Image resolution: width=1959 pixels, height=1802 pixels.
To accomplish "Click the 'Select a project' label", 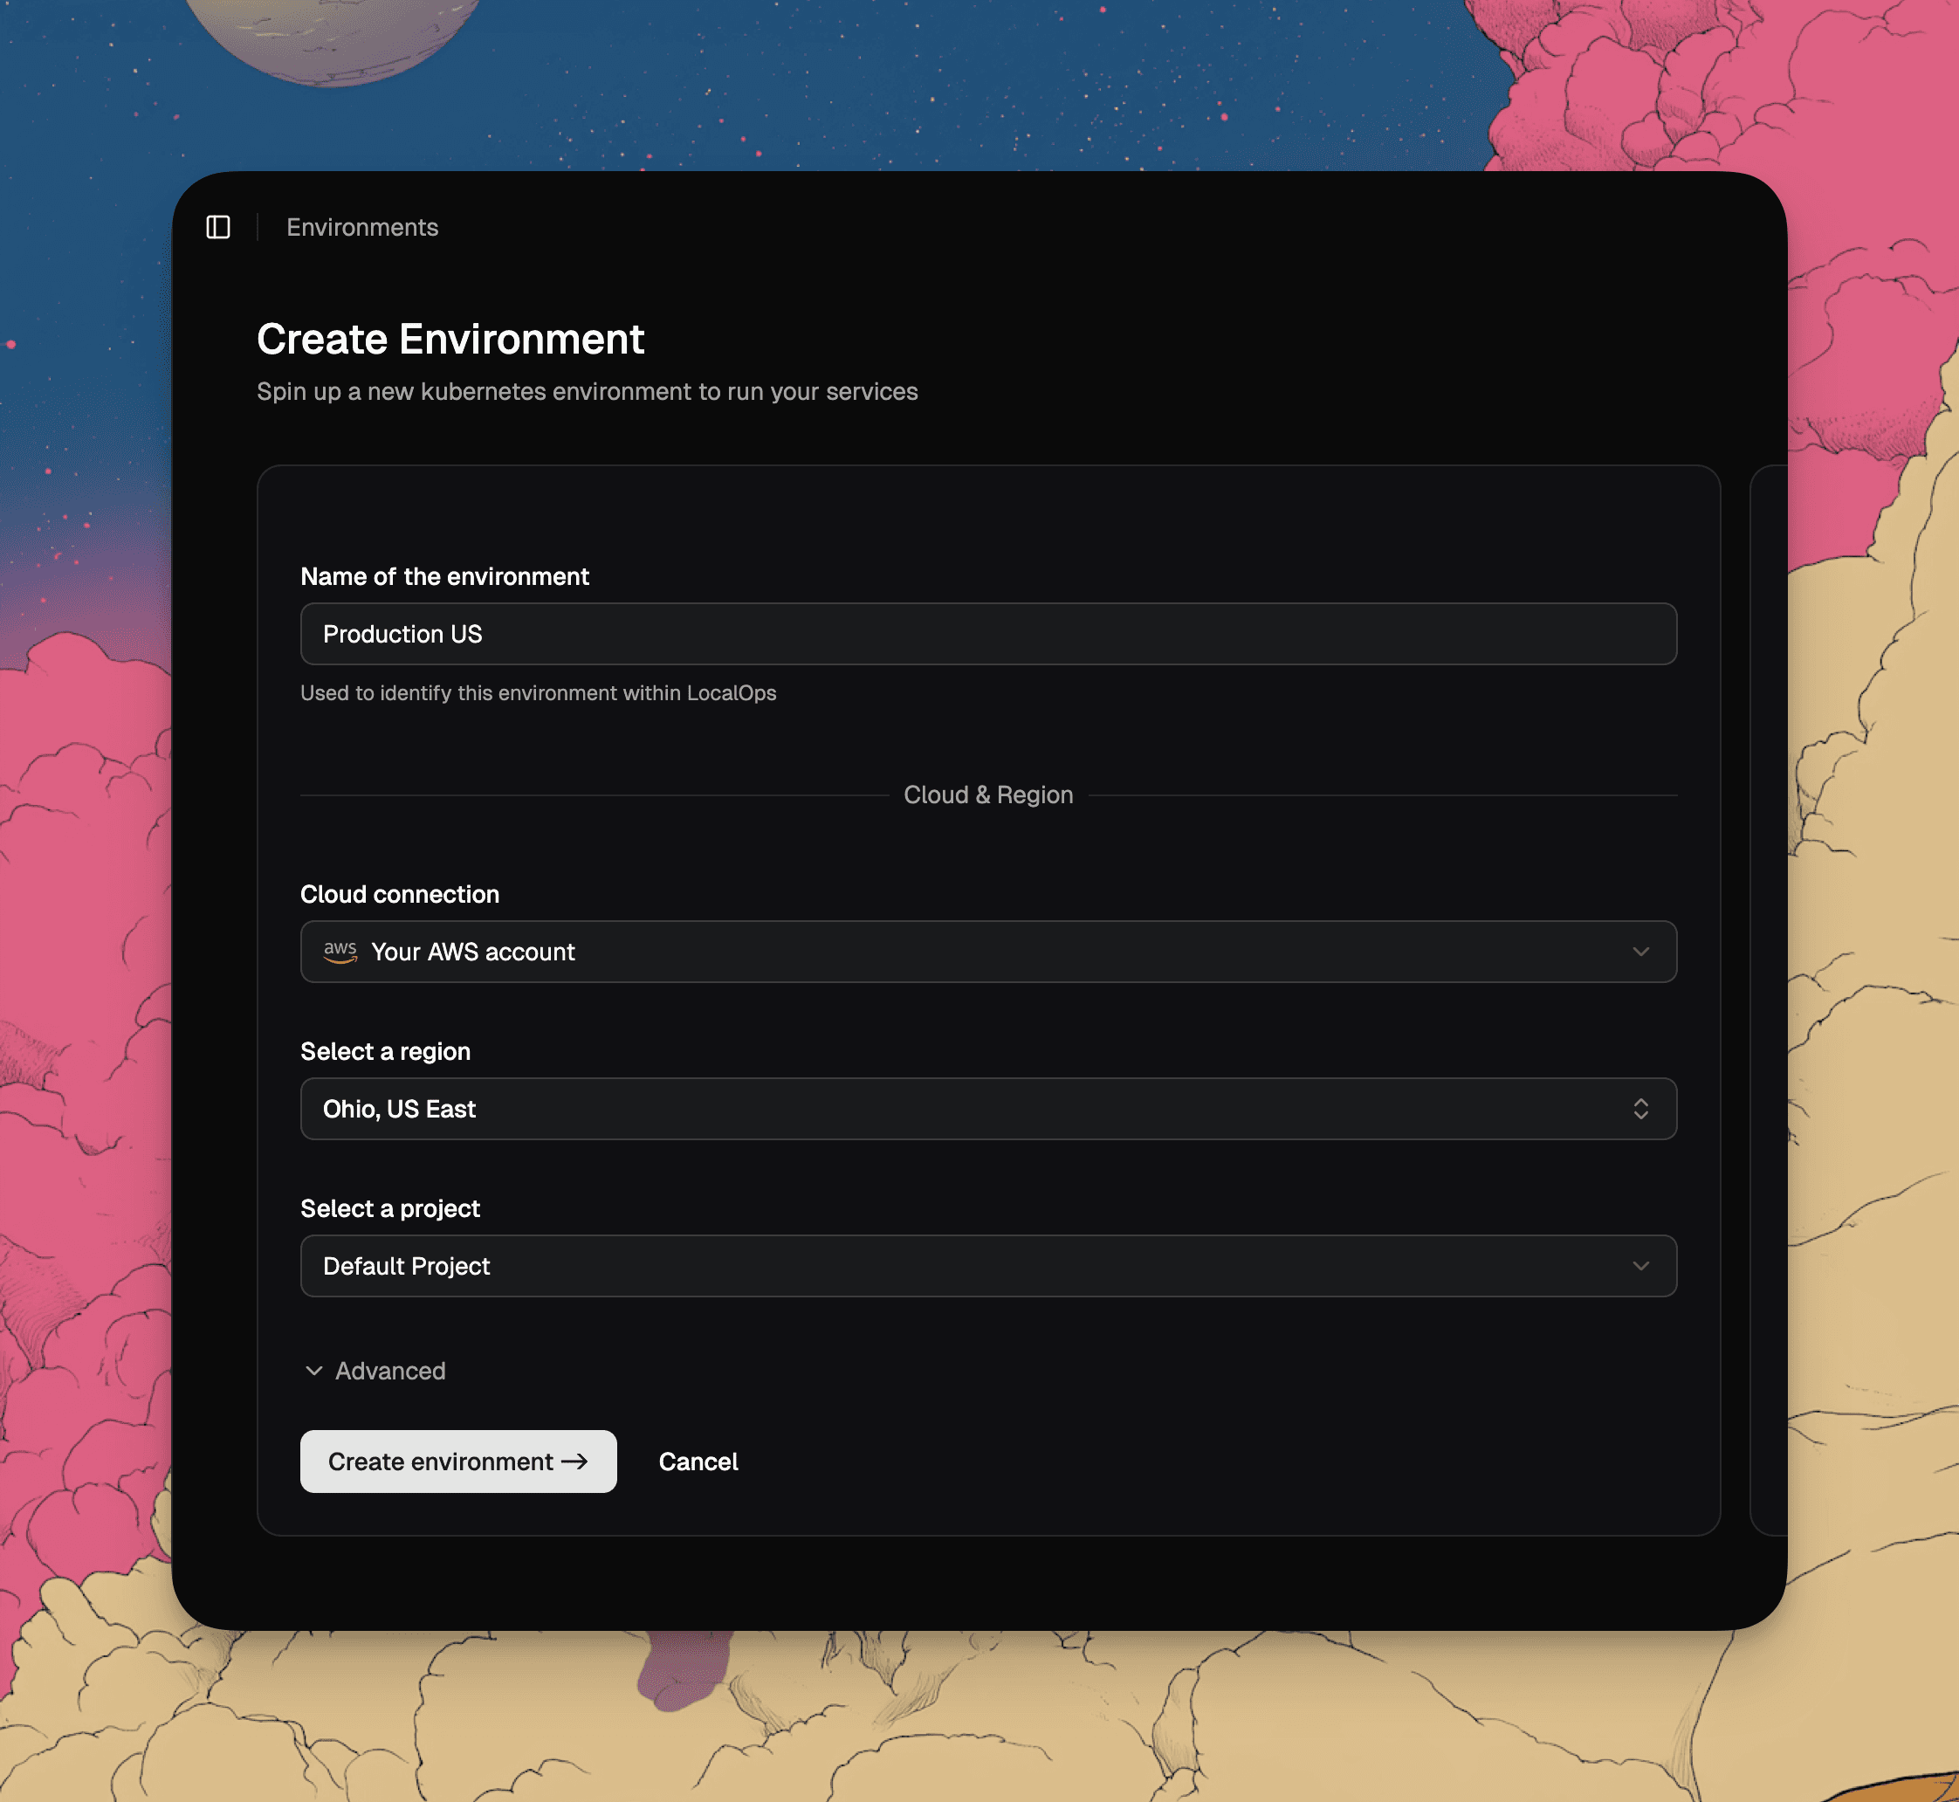I will tap(390, 1208).
